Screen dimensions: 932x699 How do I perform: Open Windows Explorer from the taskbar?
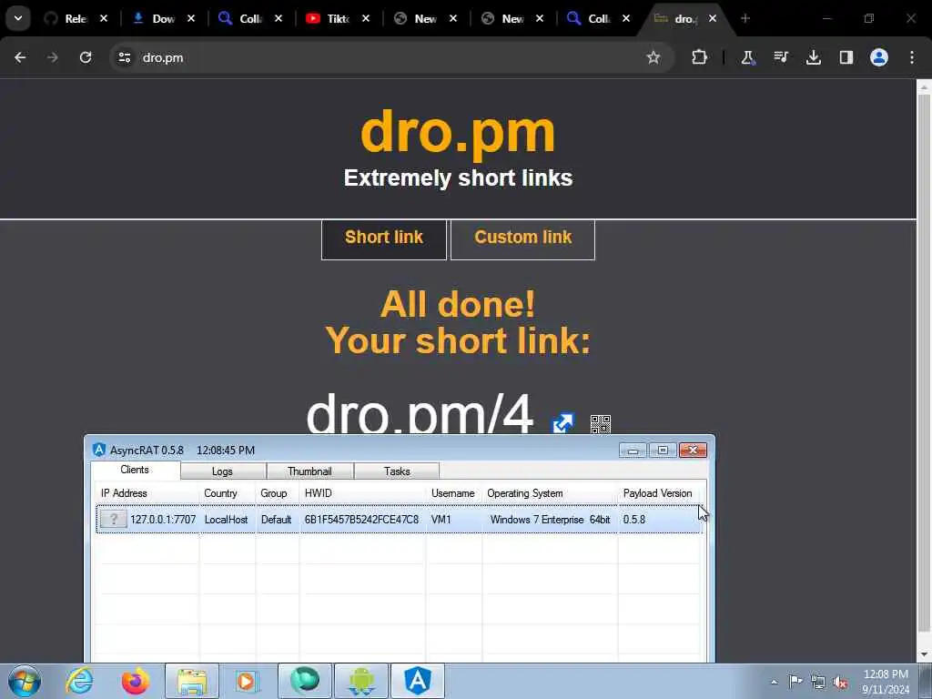[x=192, y=681]
